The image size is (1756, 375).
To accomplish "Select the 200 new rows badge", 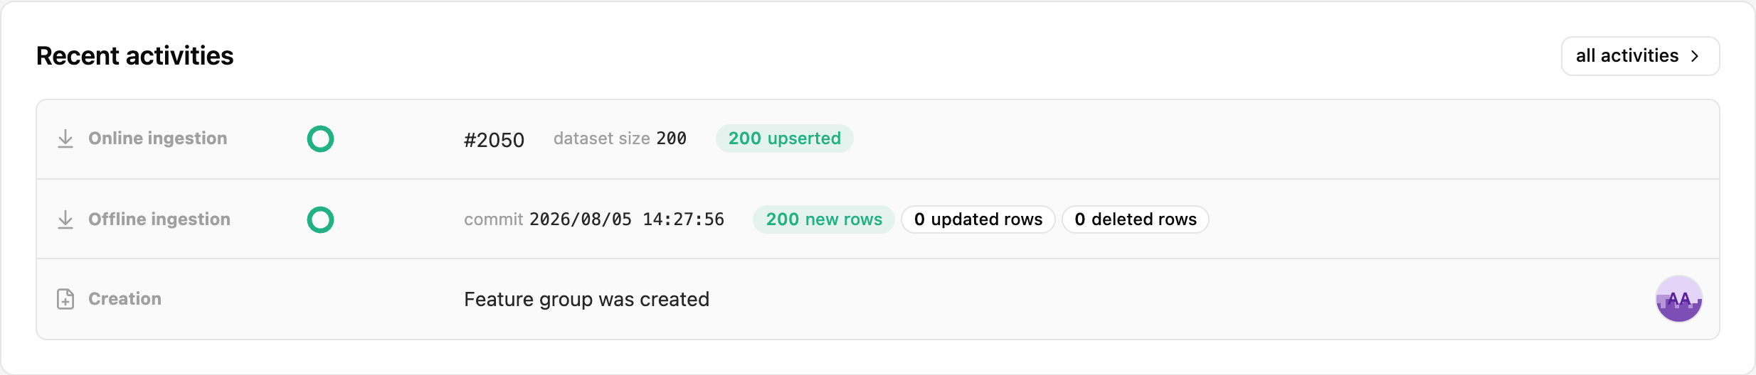I will (x=824, y=219).
